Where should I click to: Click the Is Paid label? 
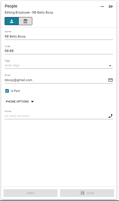point(15,91)
